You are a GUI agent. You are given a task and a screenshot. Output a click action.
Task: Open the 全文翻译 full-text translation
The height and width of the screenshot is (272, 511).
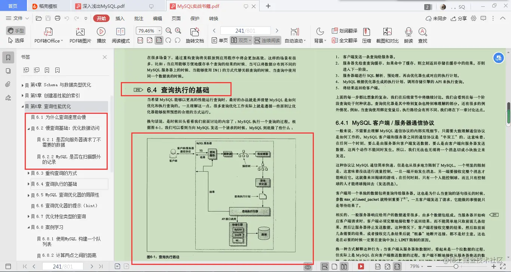tap(344, 40)
